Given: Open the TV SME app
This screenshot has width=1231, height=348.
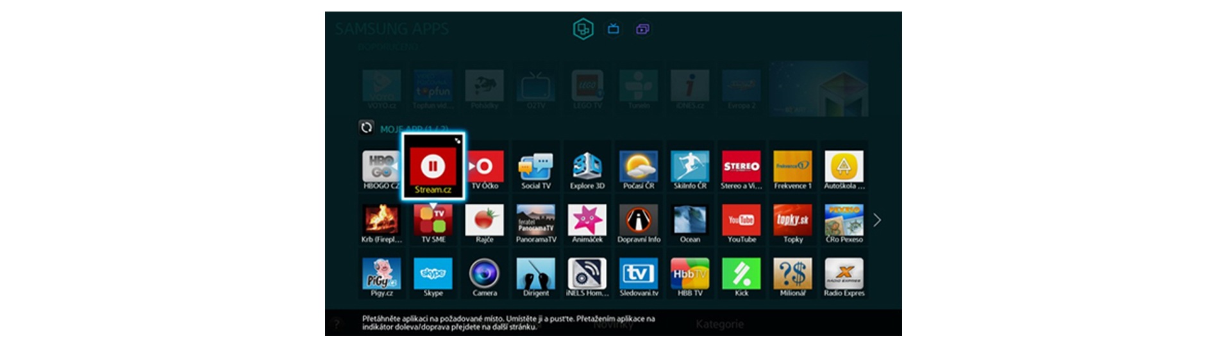Looking at the screenshot, I should [433, 224].
